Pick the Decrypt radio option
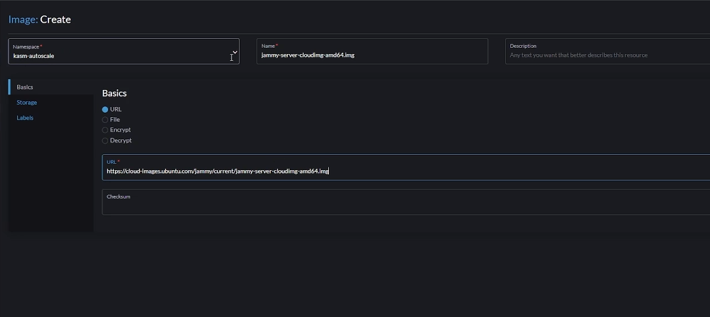 [x=105, y=141]
